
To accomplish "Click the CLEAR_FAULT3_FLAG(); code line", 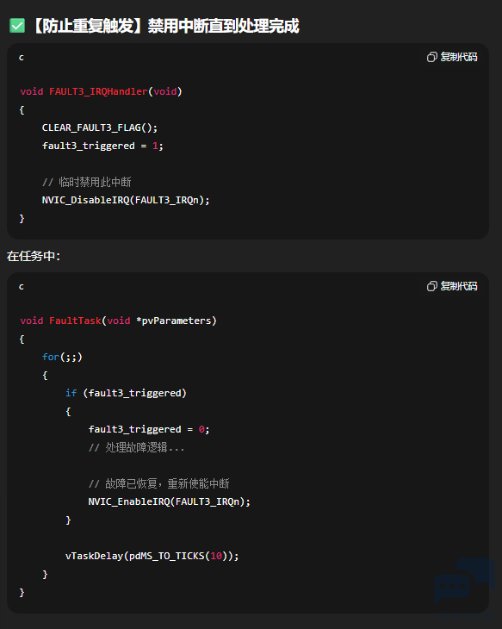I will click(x=100, y=128).
